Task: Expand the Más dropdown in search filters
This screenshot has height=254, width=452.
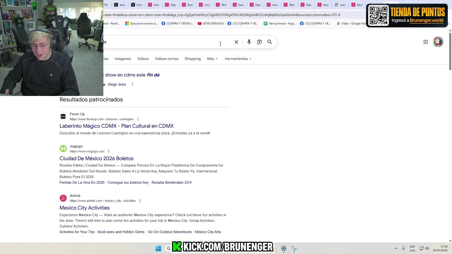Action: 212,59
